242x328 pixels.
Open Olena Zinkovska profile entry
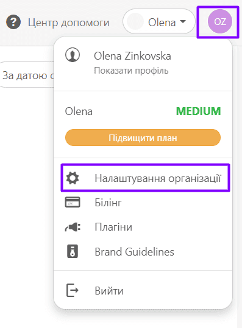(132, 56)
